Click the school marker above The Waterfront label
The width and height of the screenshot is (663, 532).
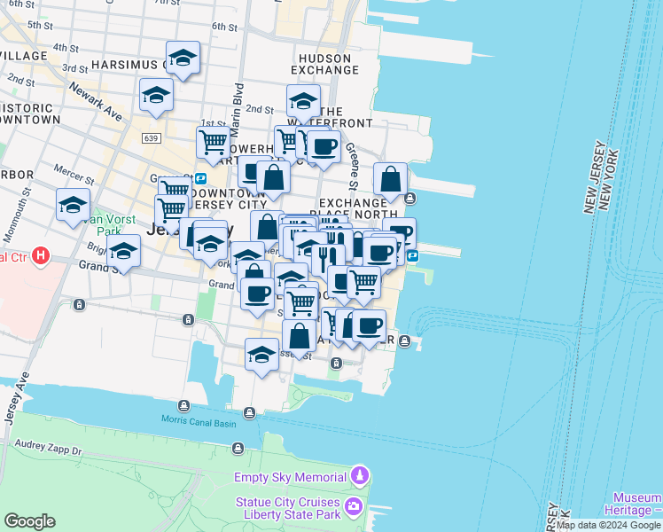point(303,101)
